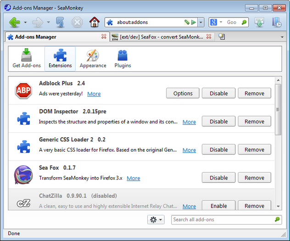
Task: Disable the Adblock Plus extension
Action: tap(218, 93)
